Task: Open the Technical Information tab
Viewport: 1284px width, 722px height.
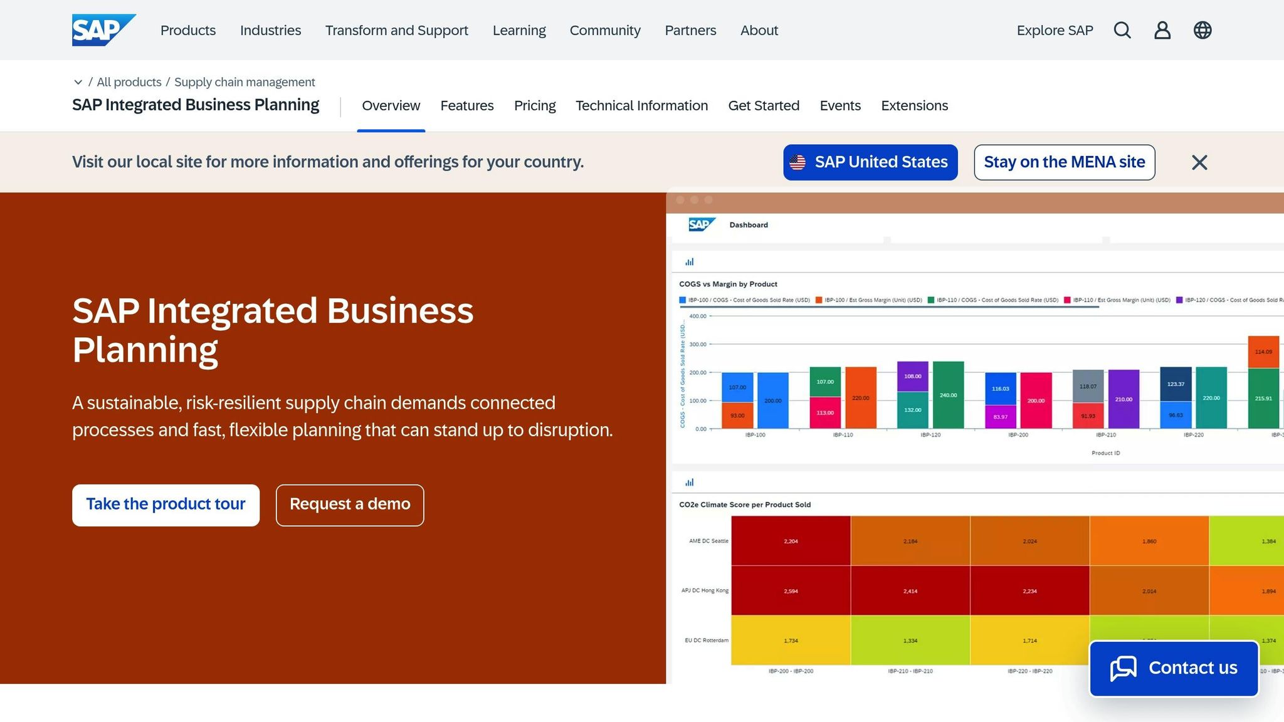Action: coord(641,105)
